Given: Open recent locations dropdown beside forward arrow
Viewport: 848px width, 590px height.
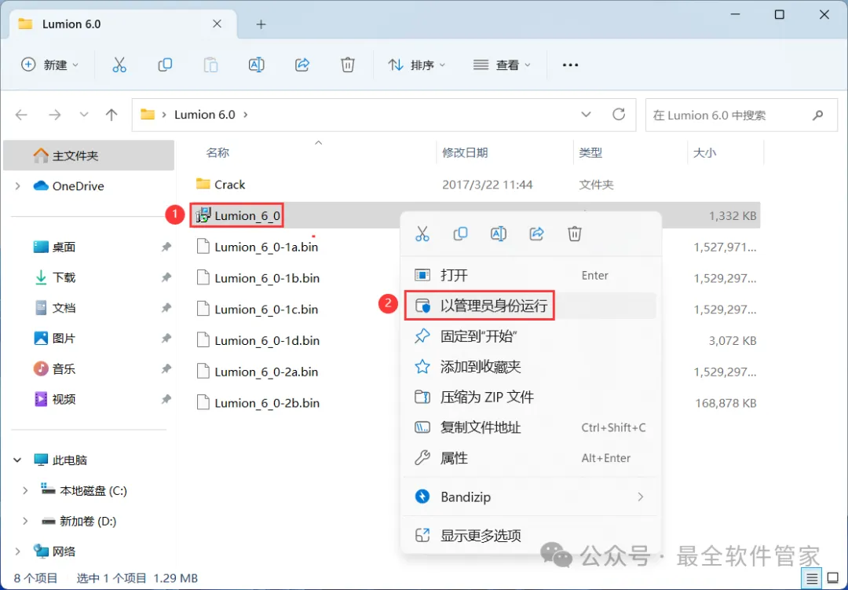Looking at the screenshot, I should pyautogui.click(x=84, y=115).
